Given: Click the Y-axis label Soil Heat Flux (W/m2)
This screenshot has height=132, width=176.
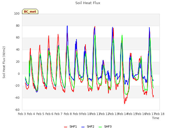Looking at the screenshot, I should pyautogui.click(x=4, y=62).
